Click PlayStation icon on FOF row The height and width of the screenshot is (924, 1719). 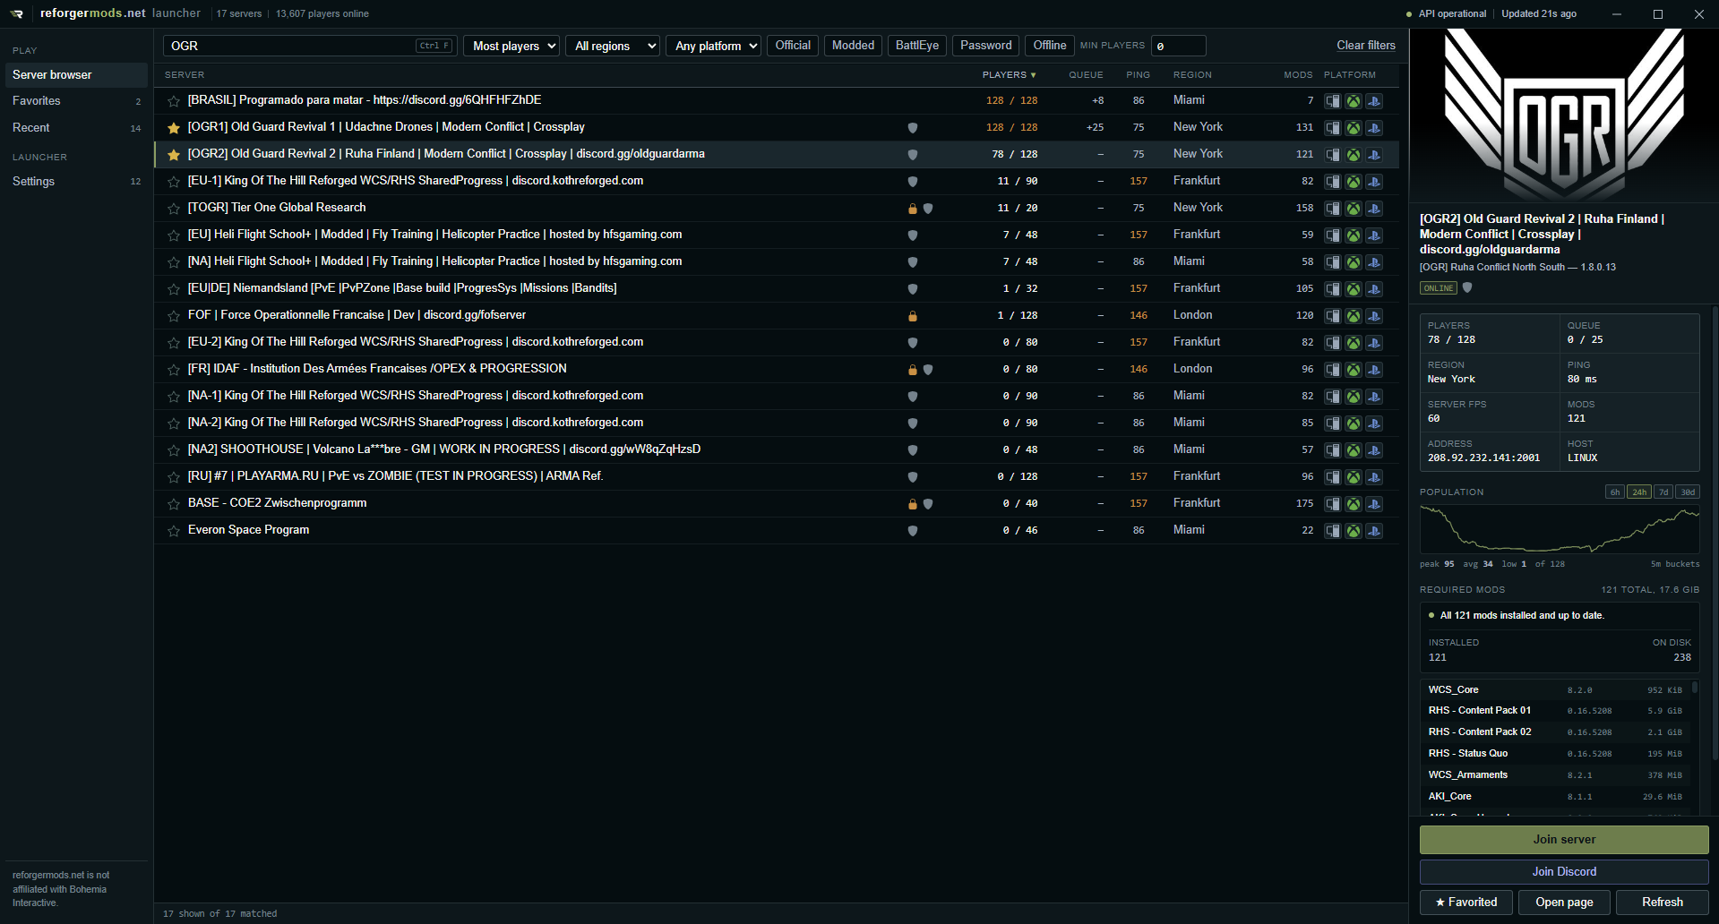[1374, 316]
